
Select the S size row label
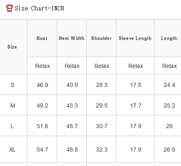(x=12, y=85)
